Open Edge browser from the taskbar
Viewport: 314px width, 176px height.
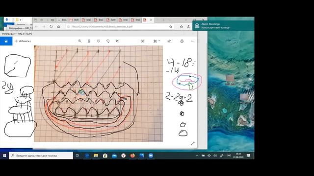[x=87, y=155]
